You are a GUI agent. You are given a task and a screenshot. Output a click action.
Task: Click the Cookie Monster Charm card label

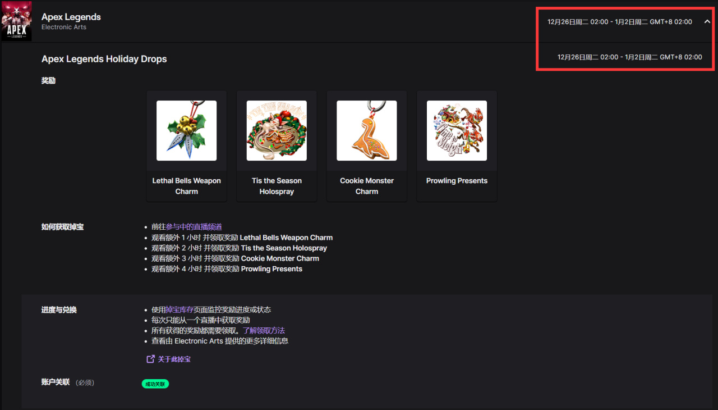click(367, 186)
